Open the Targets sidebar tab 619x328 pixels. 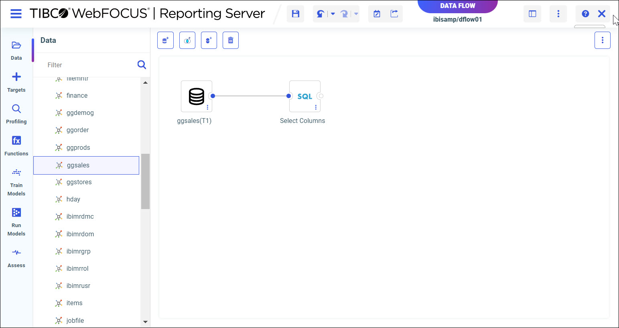[16, 82]
